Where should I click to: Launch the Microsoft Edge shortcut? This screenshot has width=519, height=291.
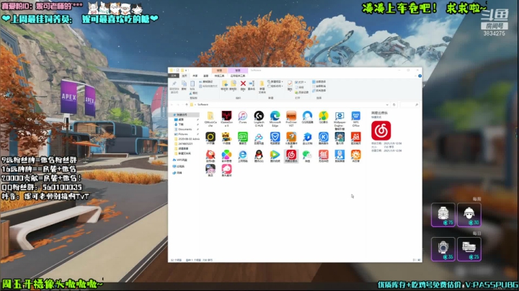(x=275, y=119)
